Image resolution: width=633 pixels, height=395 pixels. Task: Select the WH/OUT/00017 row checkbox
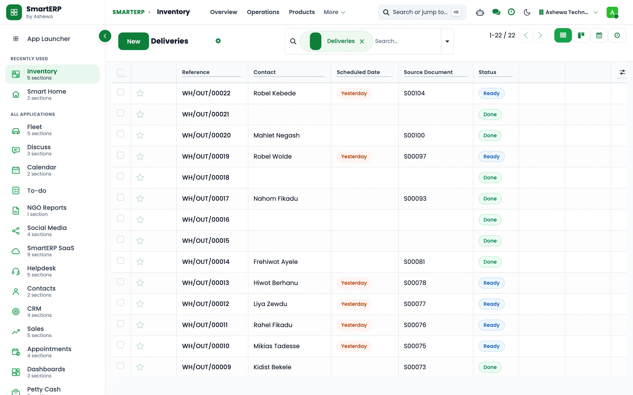point(120,197)
